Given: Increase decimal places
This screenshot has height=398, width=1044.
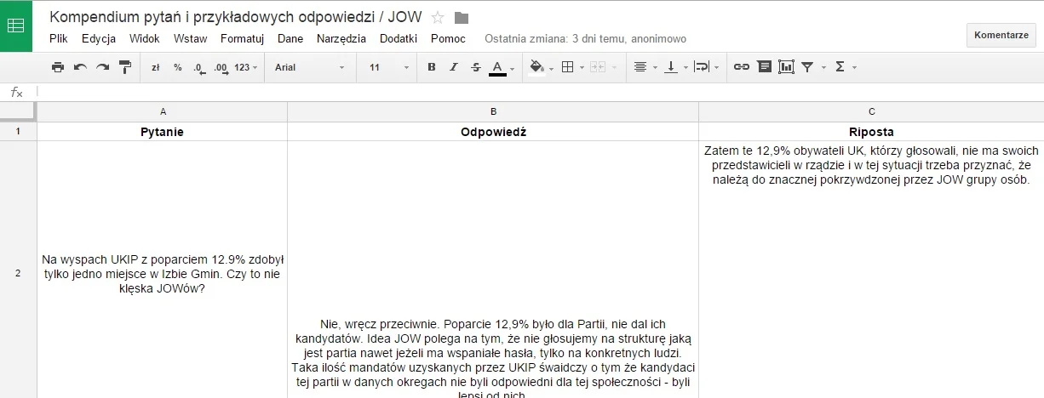Looking at the screenshot, I should (221, 67).
